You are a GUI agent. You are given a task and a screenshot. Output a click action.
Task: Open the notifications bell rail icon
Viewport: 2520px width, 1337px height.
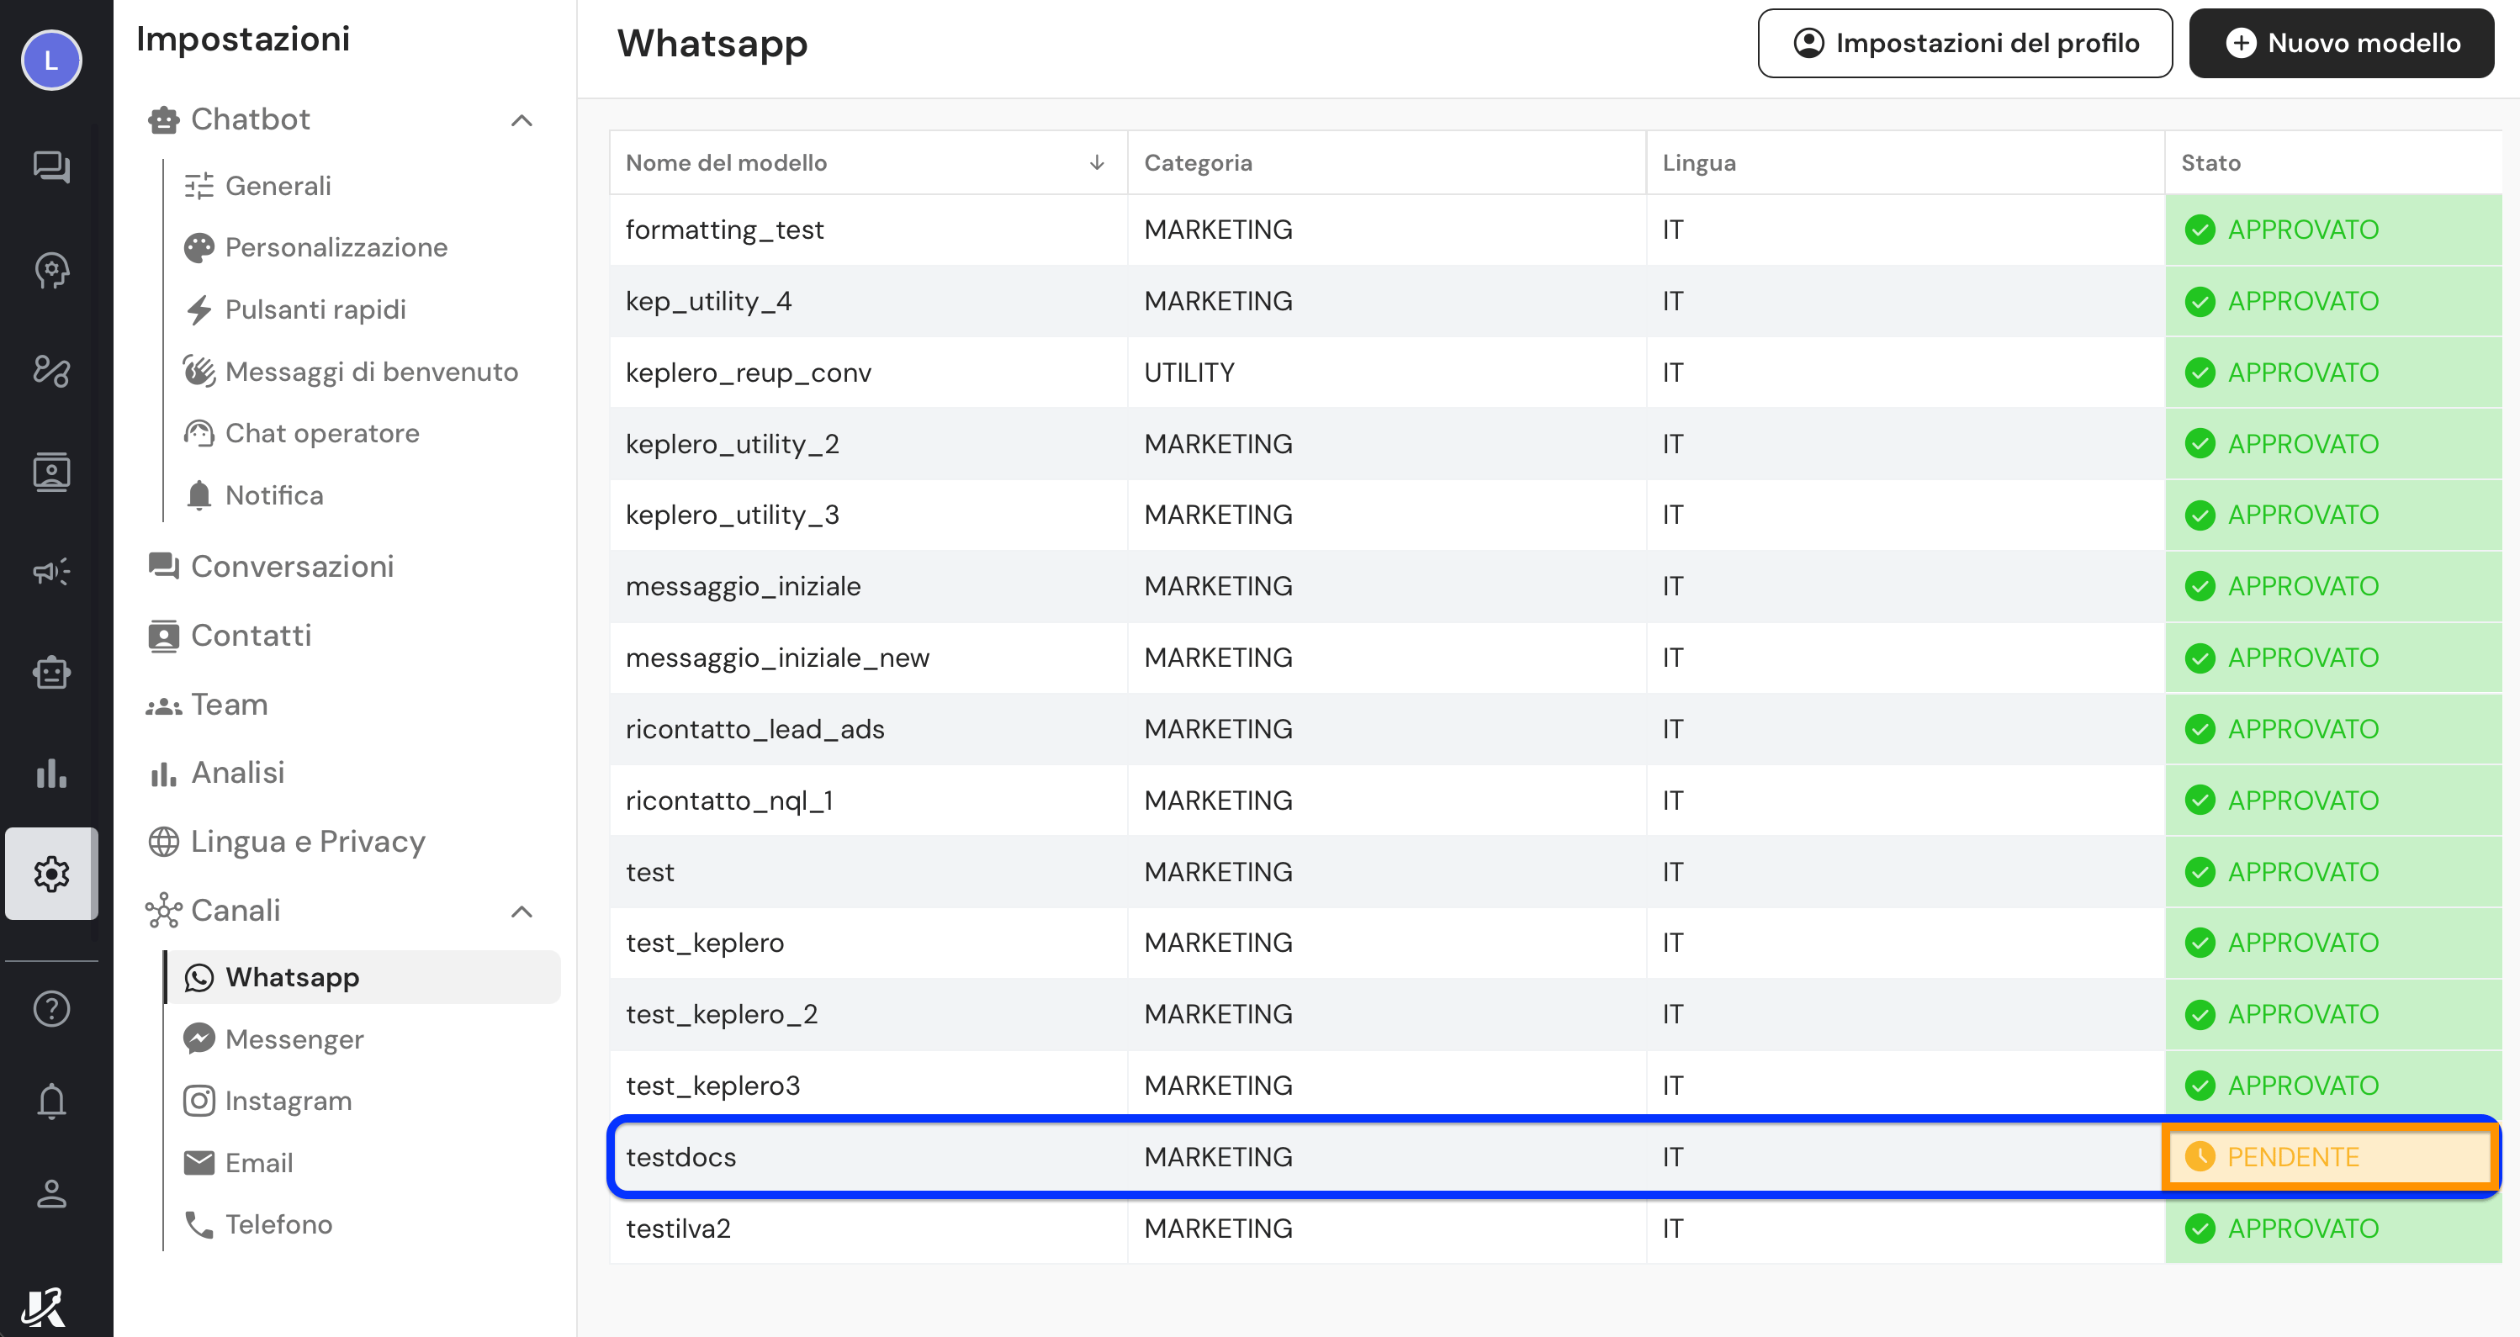pyautogui.click(x=50, y=1102)
